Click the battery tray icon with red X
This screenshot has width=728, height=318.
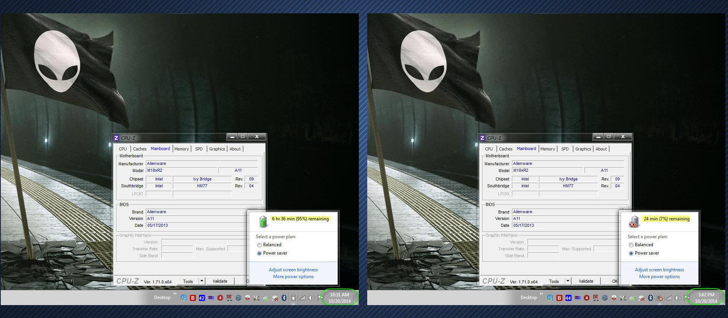tap(660, 298)
